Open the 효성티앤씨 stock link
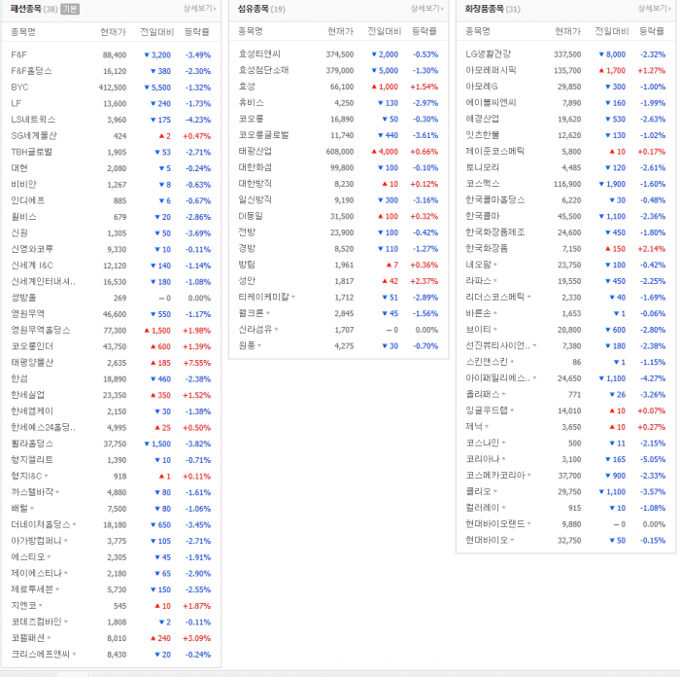This screenshot has width=680, height=677. [x=259, y=53]
